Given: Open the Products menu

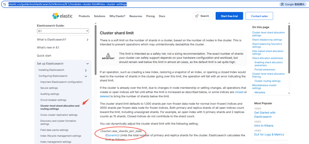Looking at the screenshot, I should [x=84, y=16].
